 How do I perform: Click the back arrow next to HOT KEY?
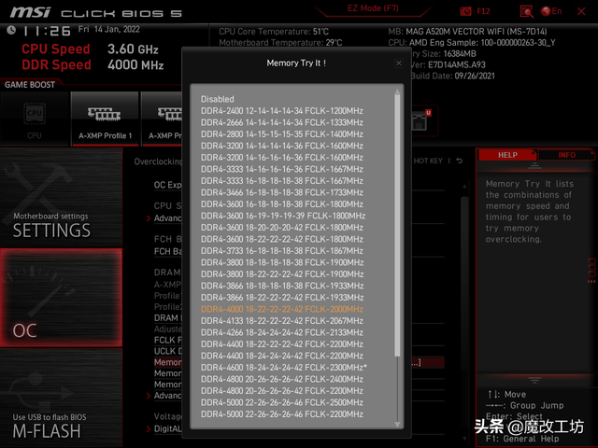(x=460, y=161)
